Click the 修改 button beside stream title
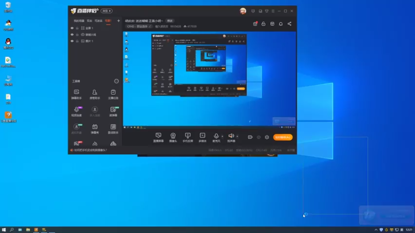 pyautogui.click(x=170, y=21)
